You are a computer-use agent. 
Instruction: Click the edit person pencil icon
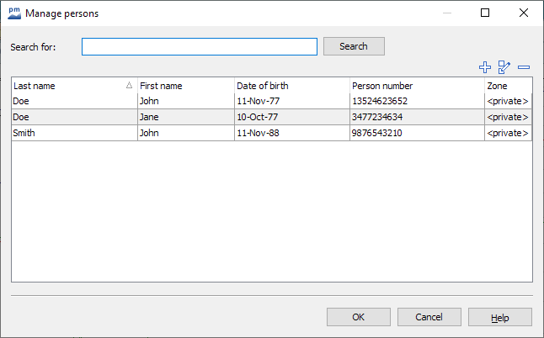504,67
